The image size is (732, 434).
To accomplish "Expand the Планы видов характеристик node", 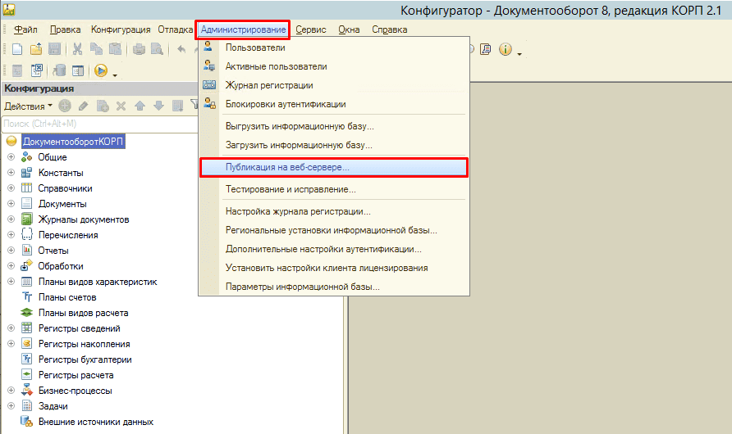I will click(x=11, y=281).
